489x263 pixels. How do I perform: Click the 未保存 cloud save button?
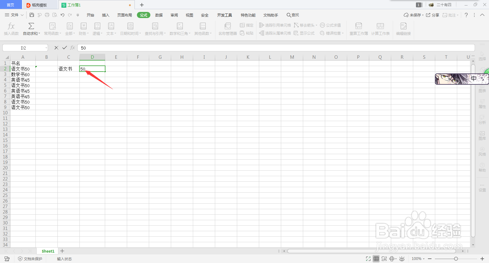tap(414, 15)
